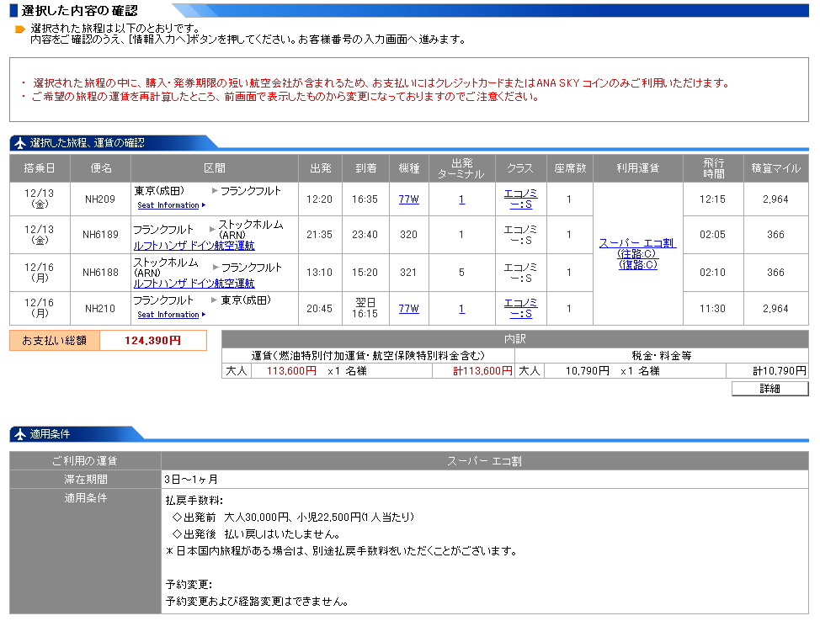
Task: Open 77W aircraft link for NH210
Action: coord(408,309)
